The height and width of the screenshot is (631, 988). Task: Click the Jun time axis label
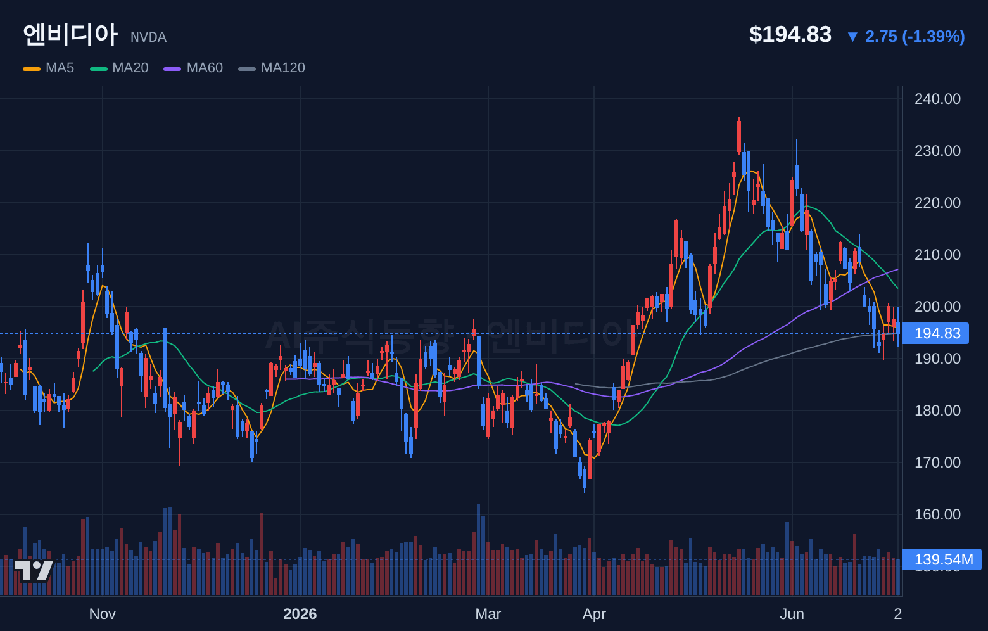click(x=792, y=614)
